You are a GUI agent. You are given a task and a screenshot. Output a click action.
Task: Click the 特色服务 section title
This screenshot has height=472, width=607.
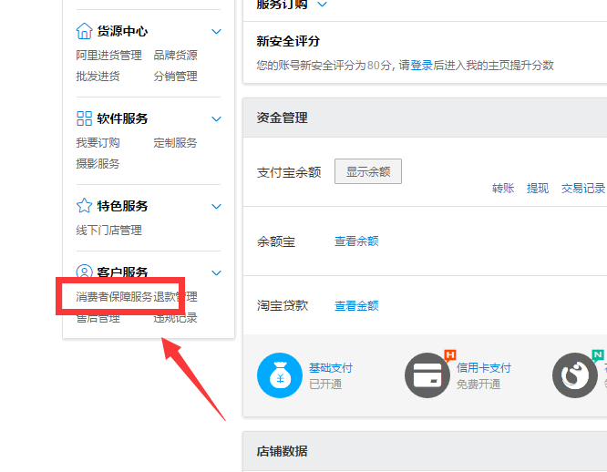tap(122, 206)
